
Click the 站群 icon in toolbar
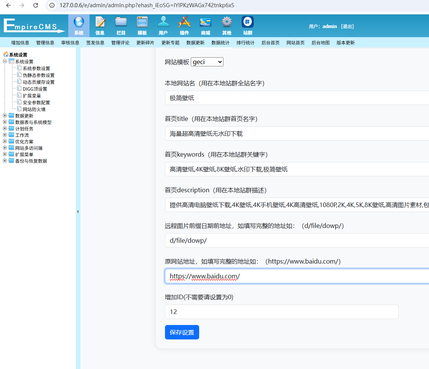(248, 22)
